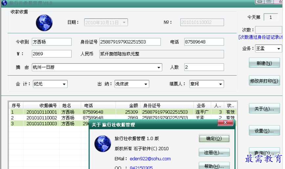Click the app icon in title bar

coord(4,3)
